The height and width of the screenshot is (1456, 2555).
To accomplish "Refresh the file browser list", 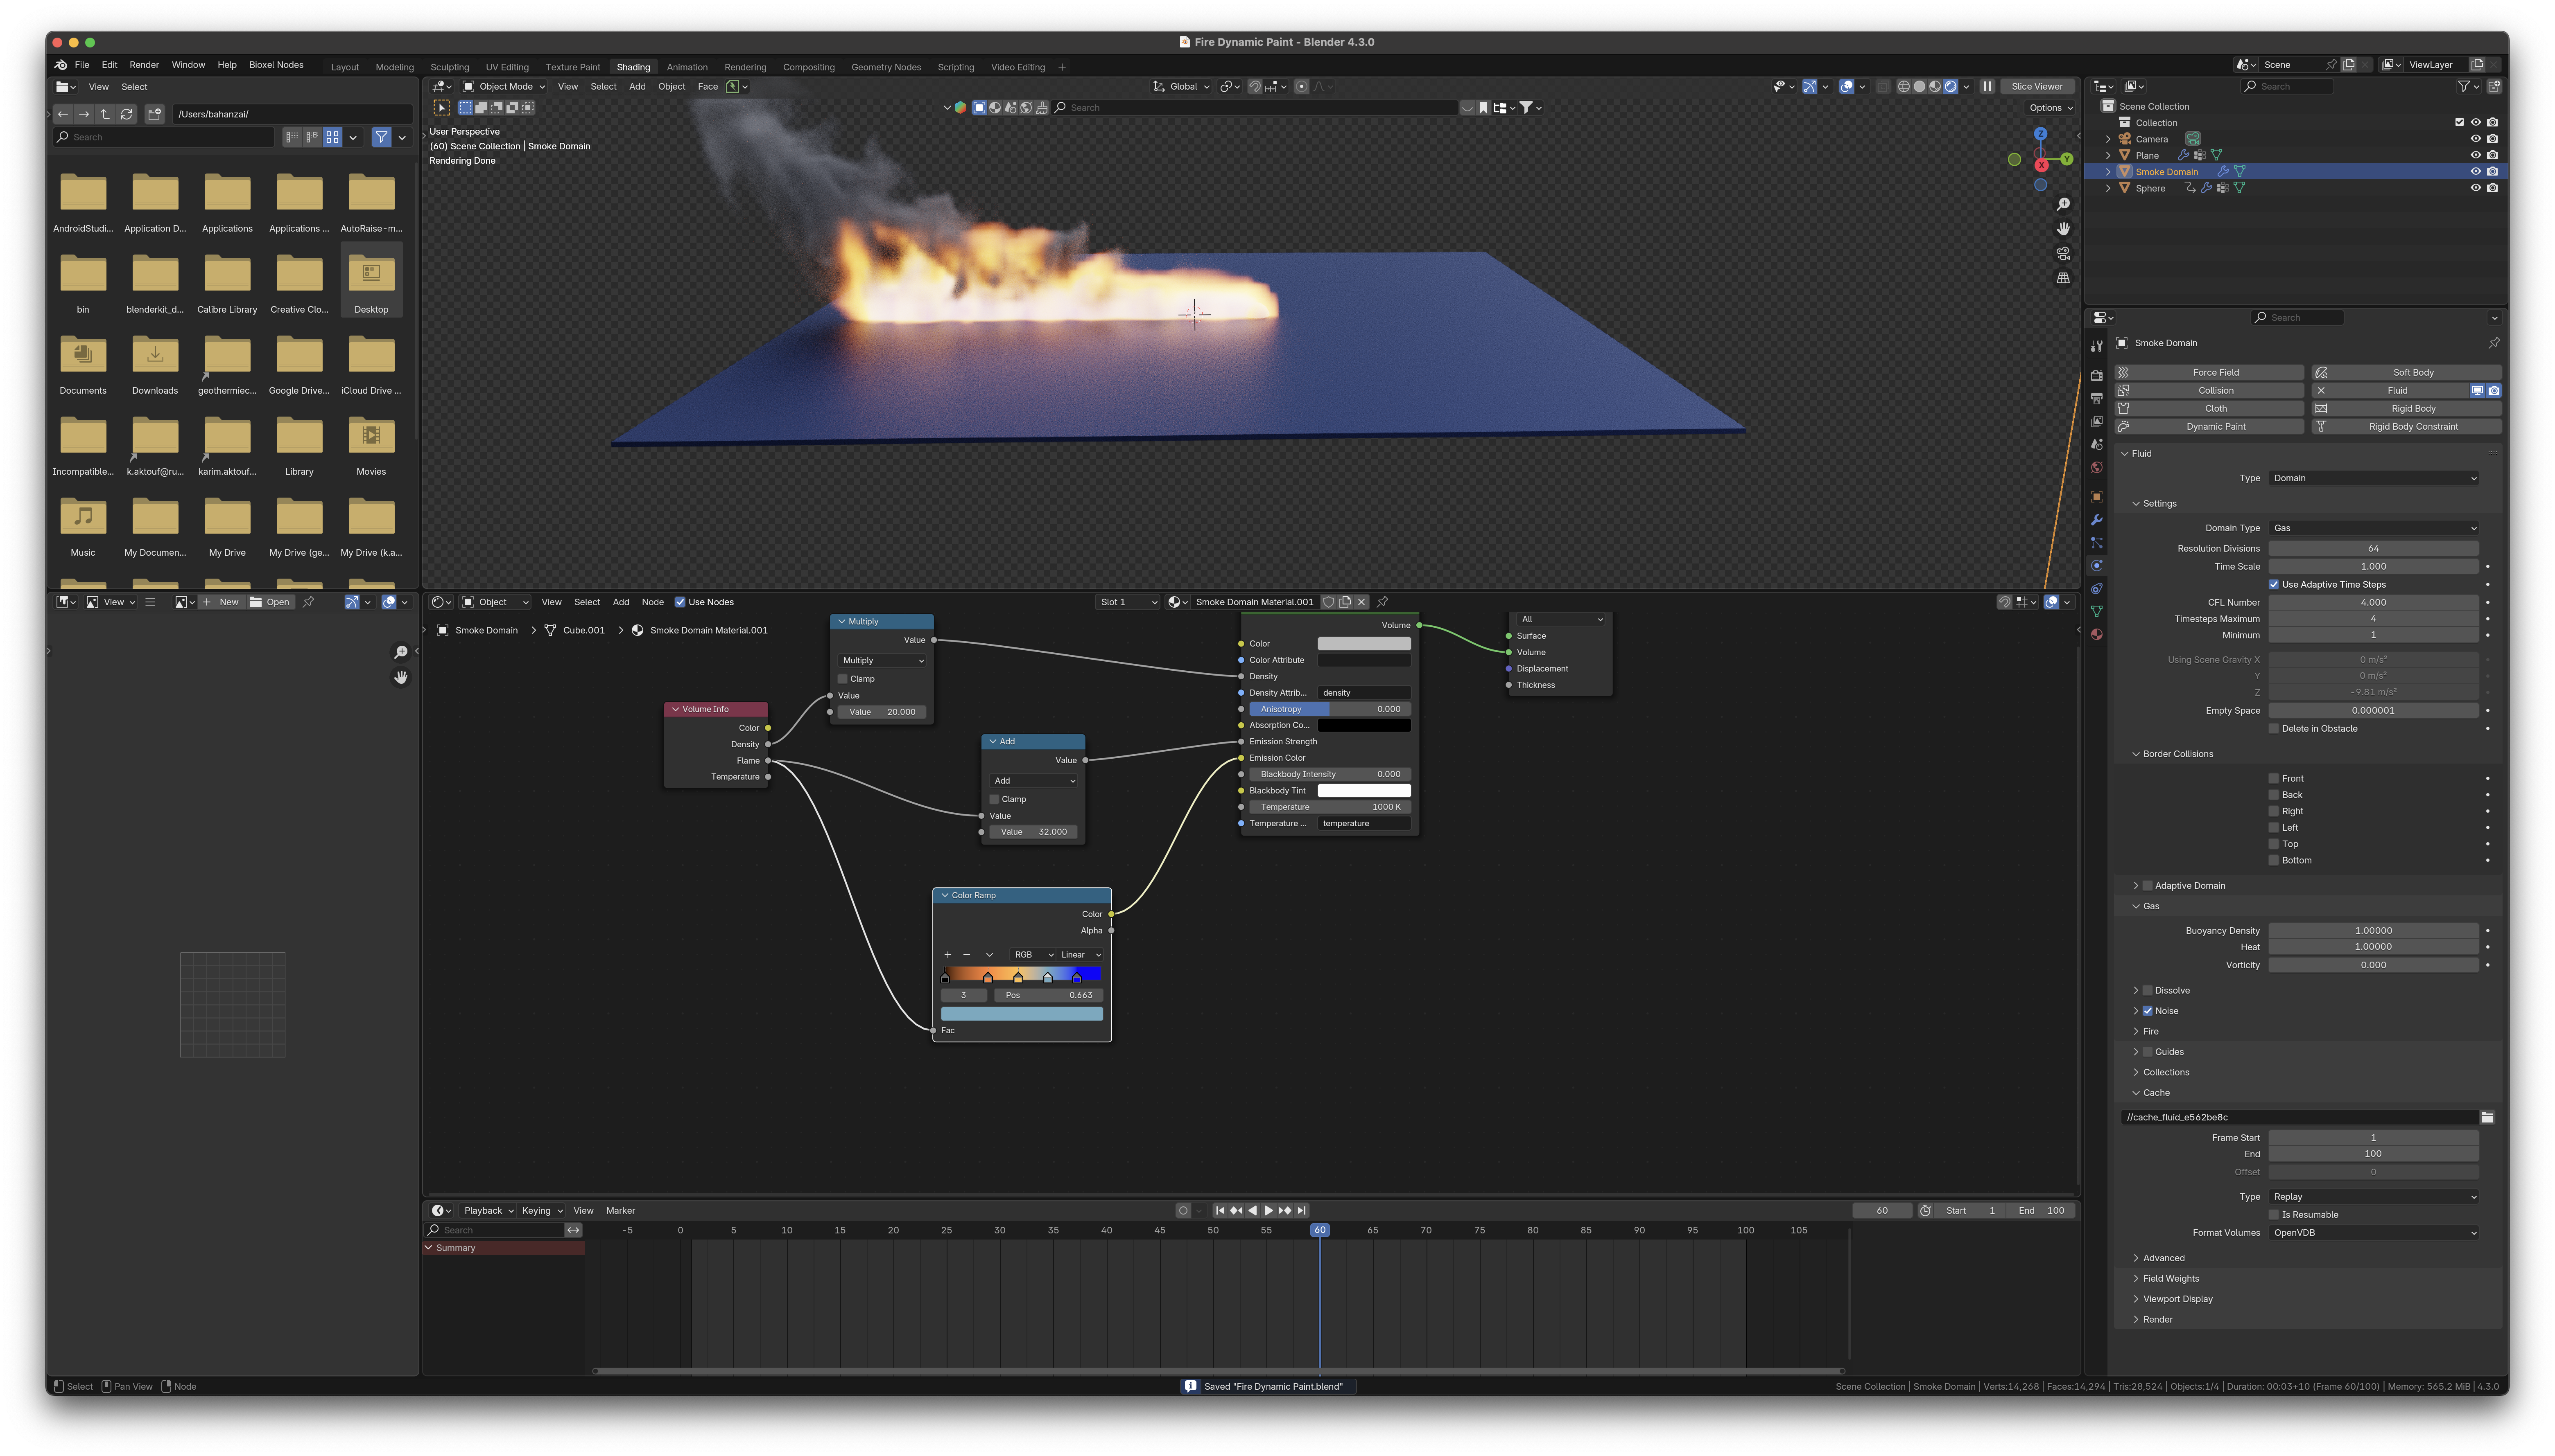I will click(x=126, y=114).
